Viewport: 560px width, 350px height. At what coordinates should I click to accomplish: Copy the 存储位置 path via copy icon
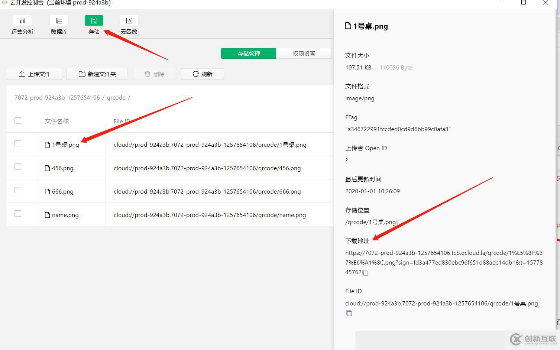[x=399, y=223]
